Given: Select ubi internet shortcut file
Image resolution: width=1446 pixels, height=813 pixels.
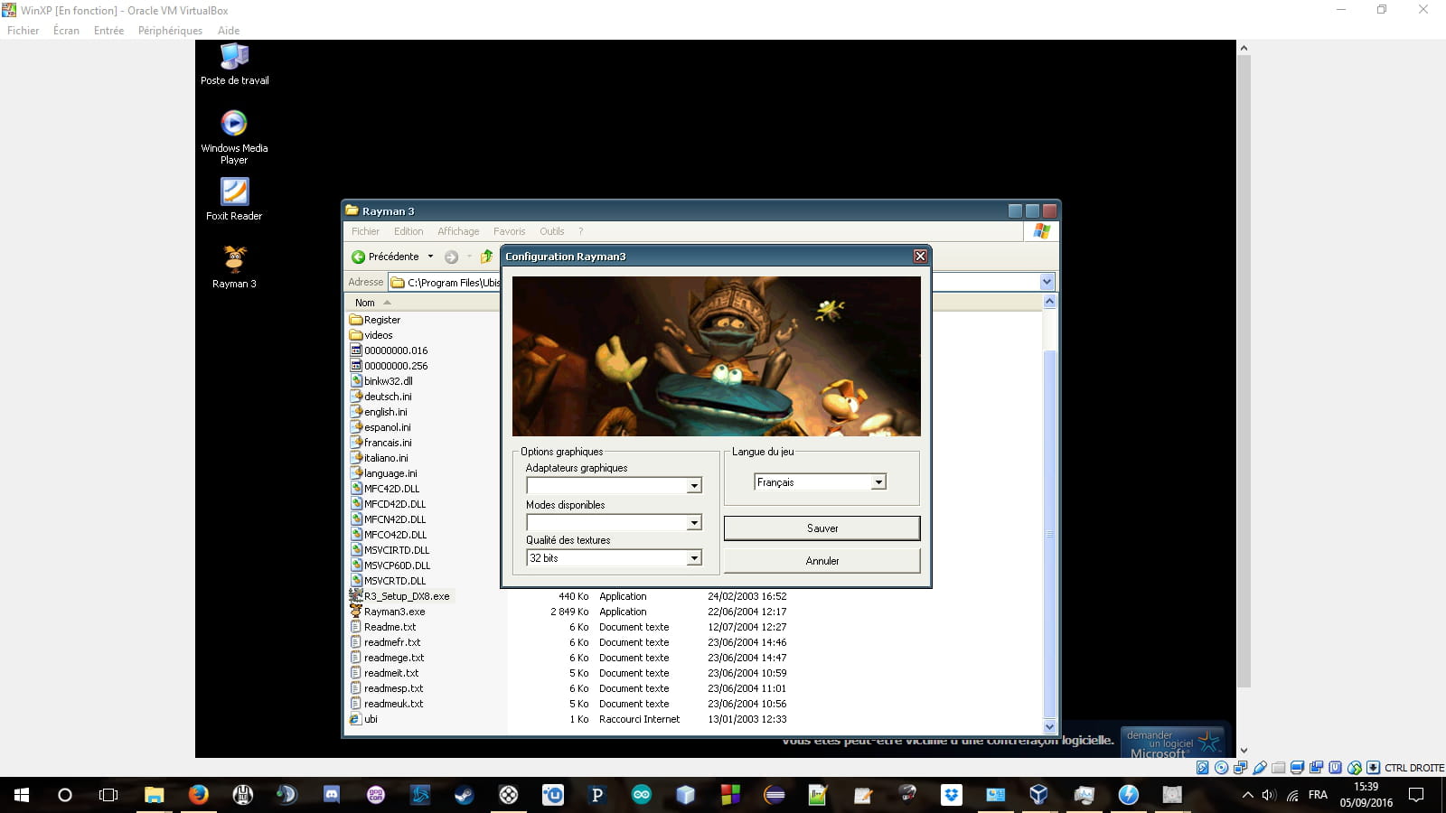Looking at the screenshot, I should [x=363, y=719].
